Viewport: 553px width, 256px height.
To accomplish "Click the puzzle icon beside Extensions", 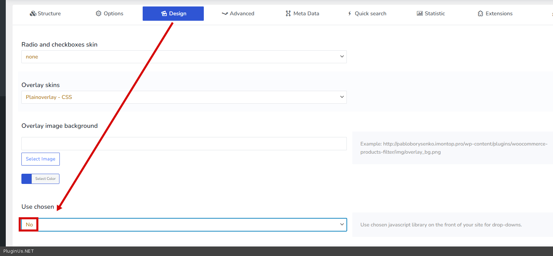I will (x=480, y=14).
